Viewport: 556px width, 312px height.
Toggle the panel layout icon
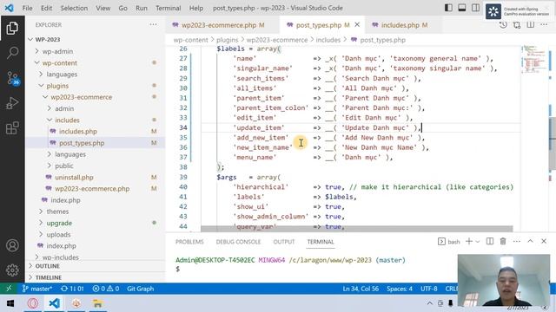pyautogui.click(x=461, y=8)
